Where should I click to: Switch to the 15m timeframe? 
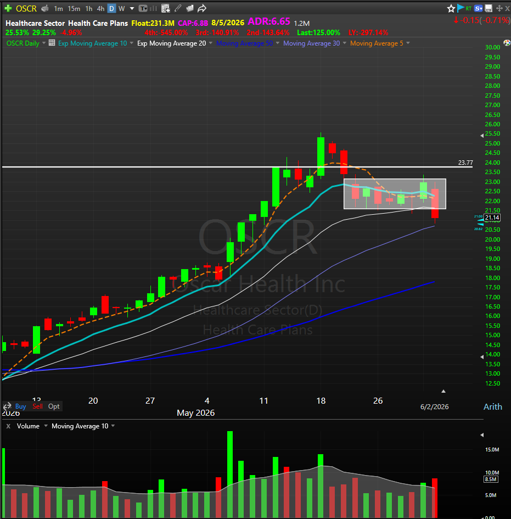tap(74, 9)
